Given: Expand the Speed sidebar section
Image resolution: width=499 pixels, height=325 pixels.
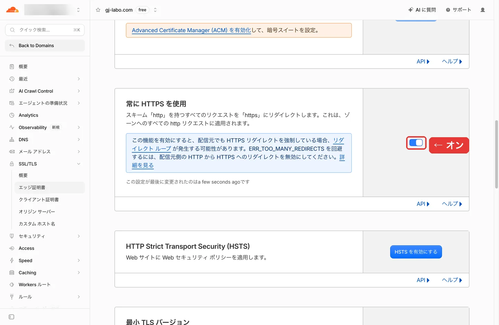Looking at the screenshot, I should pyautogui.click(x=79, y=261).
